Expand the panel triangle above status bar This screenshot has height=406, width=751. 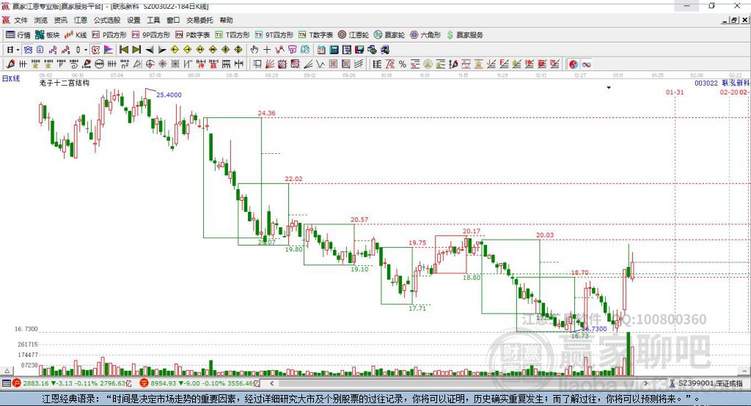click(x=7, y=371)
